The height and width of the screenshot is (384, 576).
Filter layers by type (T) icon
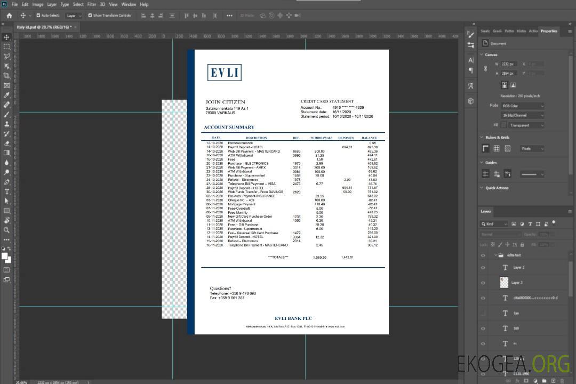(530, 224)
